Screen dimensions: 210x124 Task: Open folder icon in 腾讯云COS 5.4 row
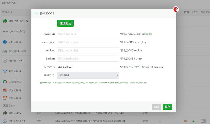pyautogui.click(x=185, y=121)
